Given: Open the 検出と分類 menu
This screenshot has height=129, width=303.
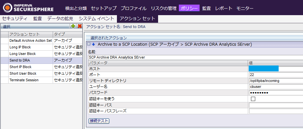Looking at the screenshot, I should click(76, 8).
